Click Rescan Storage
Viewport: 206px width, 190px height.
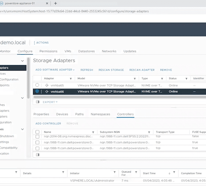111,70
